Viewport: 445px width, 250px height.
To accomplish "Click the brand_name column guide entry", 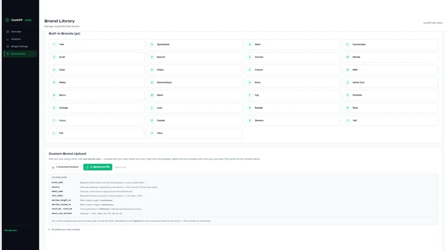I will (x=57, y=183).
